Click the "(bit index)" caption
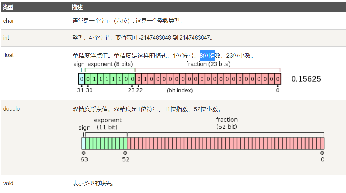Screen dimensions: 346x193 coord(180,90)
